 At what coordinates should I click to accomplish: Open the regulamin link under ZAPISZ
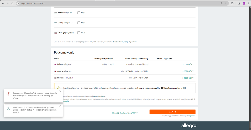click(192, 116)
